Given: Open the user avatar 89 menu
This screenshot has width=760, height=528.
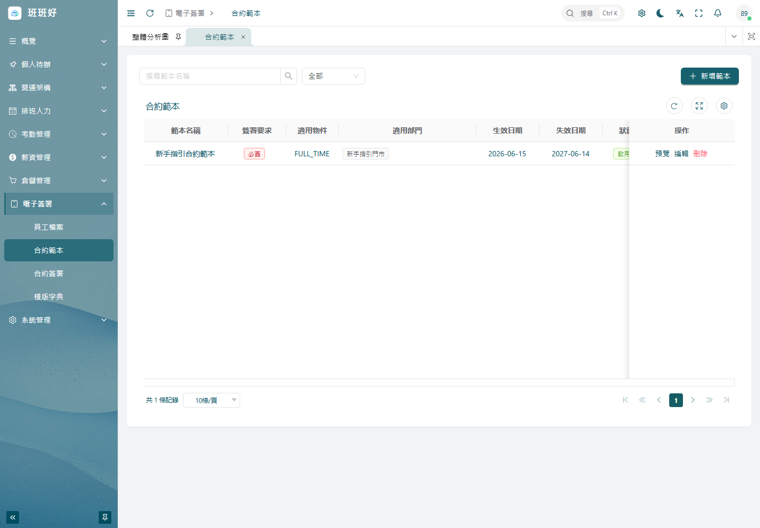Looking at the screenshot, I should [744, 13].
